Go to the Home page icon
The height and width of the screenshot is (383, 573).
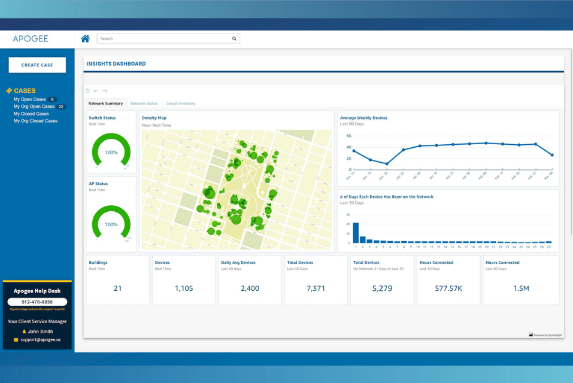pos(85,39)
